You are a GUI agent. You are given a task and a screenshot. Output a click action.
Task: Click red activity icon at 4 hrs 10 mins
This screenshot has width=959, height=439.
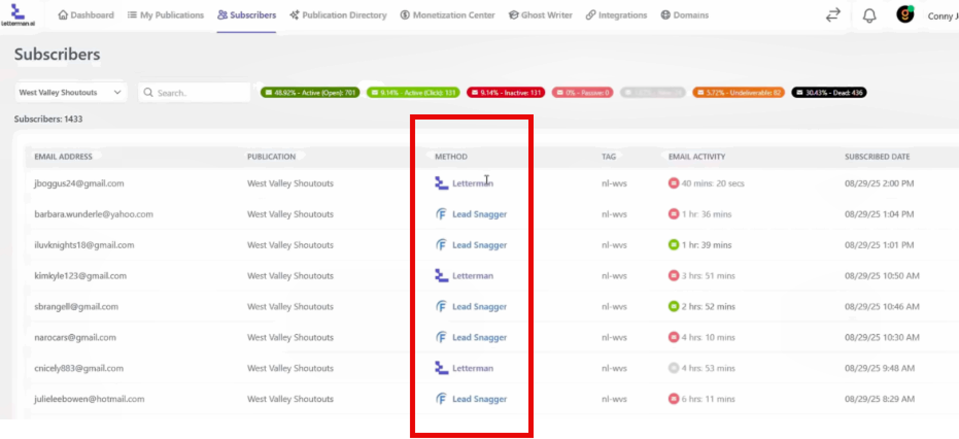673,337
